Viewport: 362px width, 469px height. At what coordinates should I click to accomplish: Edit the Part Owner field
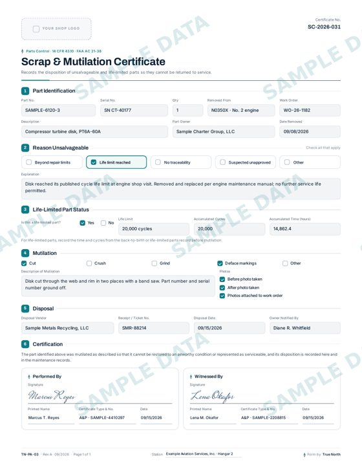224,131
